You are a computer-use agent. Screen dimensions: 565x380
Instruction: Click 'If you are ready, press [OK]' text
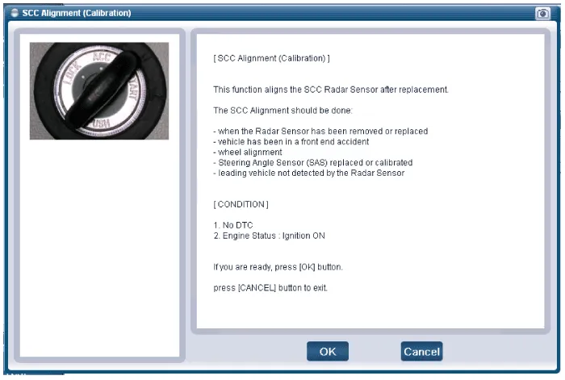[272, 266]
